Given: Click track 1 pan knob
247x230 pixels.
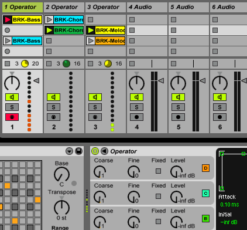Looking at the screenshot, I should (12, 83).
